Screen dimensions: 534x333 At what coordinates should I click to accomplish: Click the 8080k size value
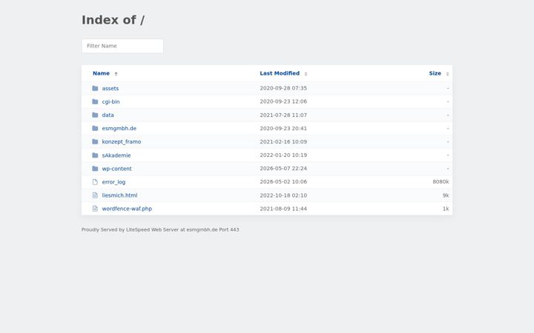pos(441,181)
